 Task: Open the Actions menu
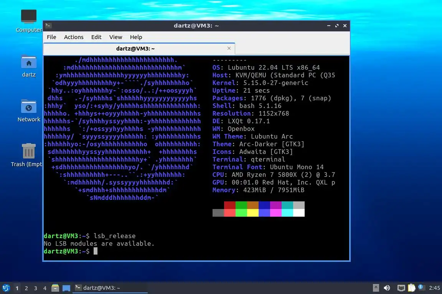click(74, 37)
